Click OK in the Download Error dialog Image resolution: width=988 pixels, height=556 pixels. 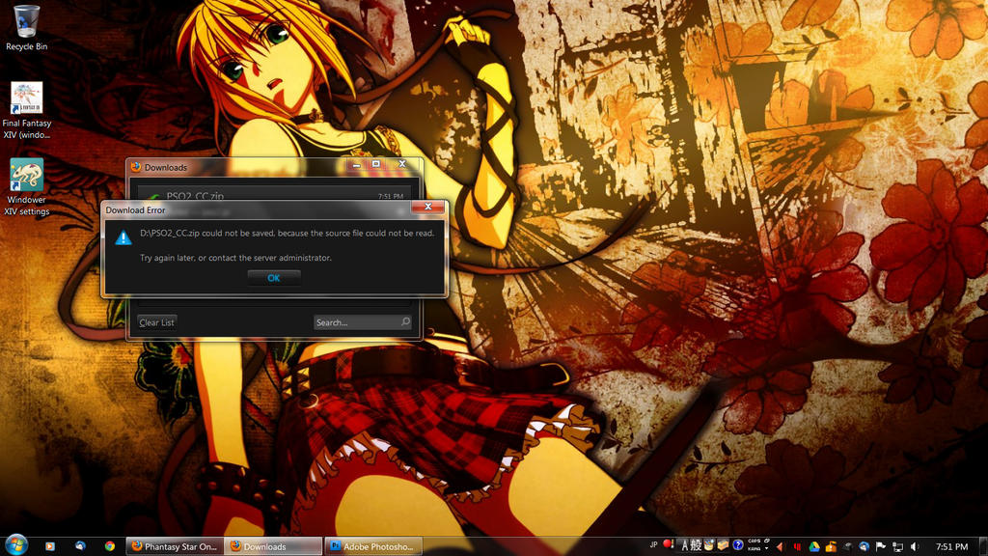point(274,278)
